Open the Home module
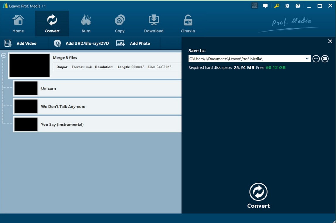 (18, 24)
